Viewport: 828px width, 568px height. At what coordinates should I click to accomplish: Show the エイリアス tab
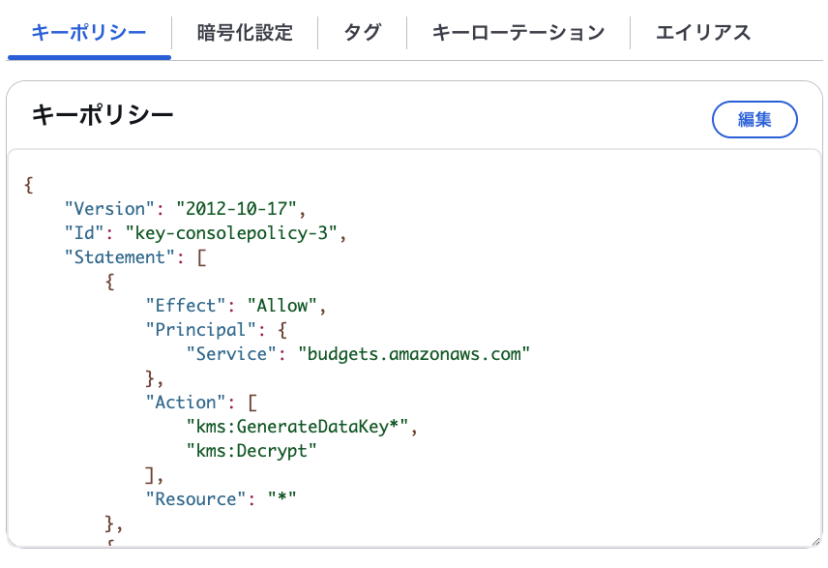point(703,33)
